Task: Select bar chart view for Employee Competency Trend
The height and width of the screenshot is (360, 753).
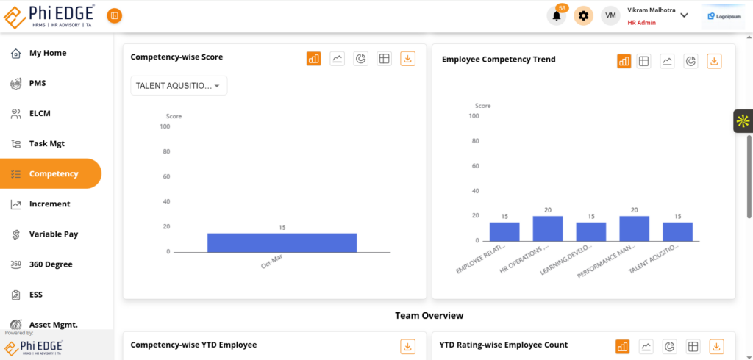Action: click(x=624, y=62)
